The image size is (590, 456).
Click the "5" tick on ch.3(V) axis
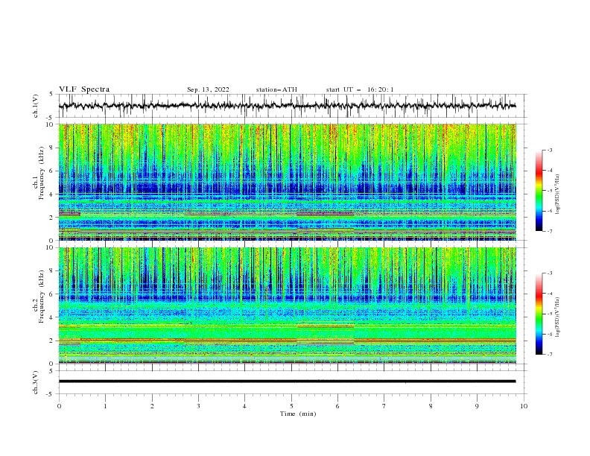(51, 371)
